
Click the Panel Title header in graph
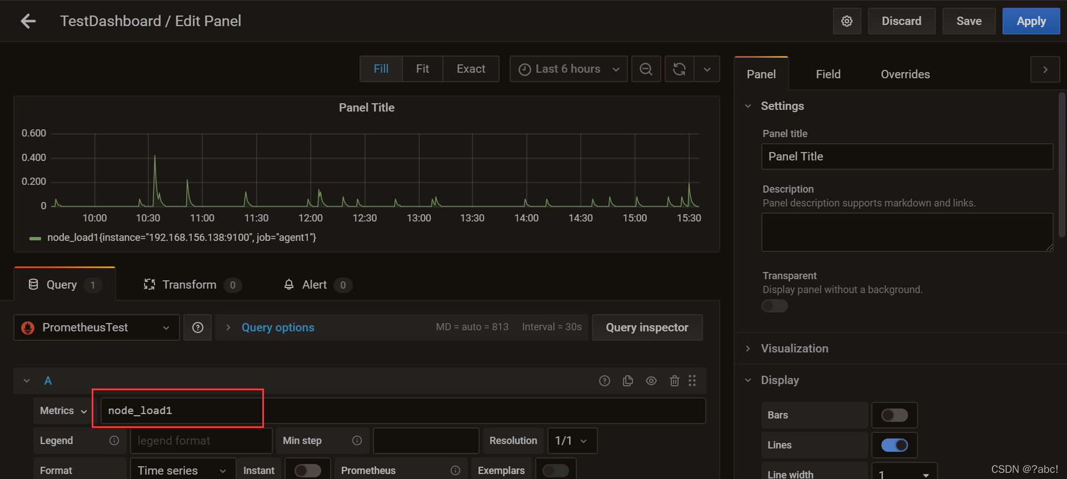coord(367,108)
